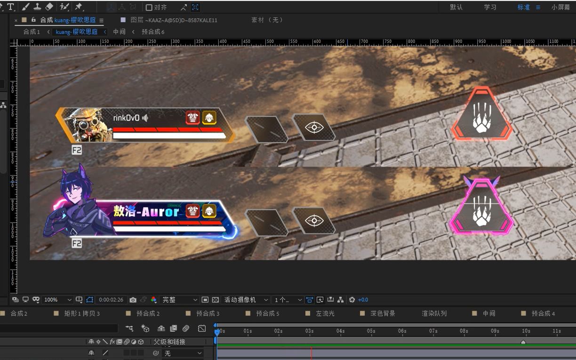Switch to 预合成2 timeline tab

(x=148, y=313)
